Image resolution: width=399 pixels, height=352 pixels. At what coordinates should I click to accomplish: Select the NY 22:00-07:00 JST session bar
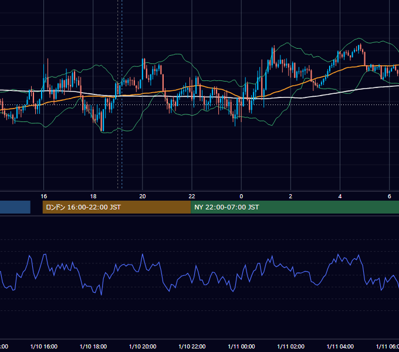(295, 207)
